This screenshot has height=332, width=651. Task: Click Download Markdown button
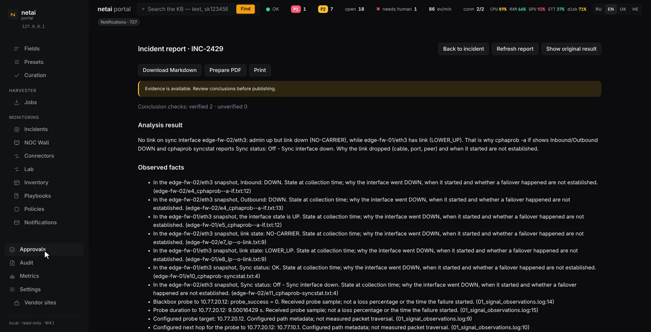(170, 70)
